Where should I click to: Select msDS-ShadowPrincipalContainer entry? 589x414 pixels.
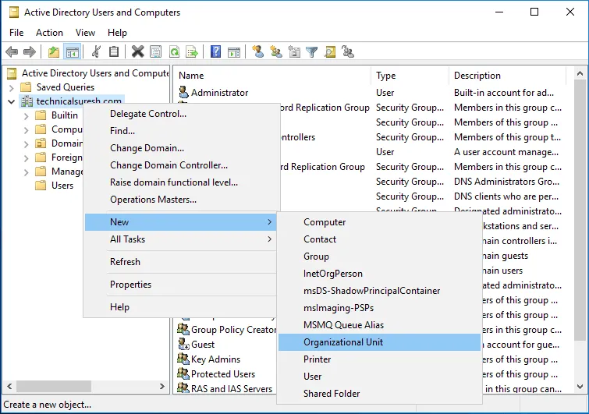(379, 291)
